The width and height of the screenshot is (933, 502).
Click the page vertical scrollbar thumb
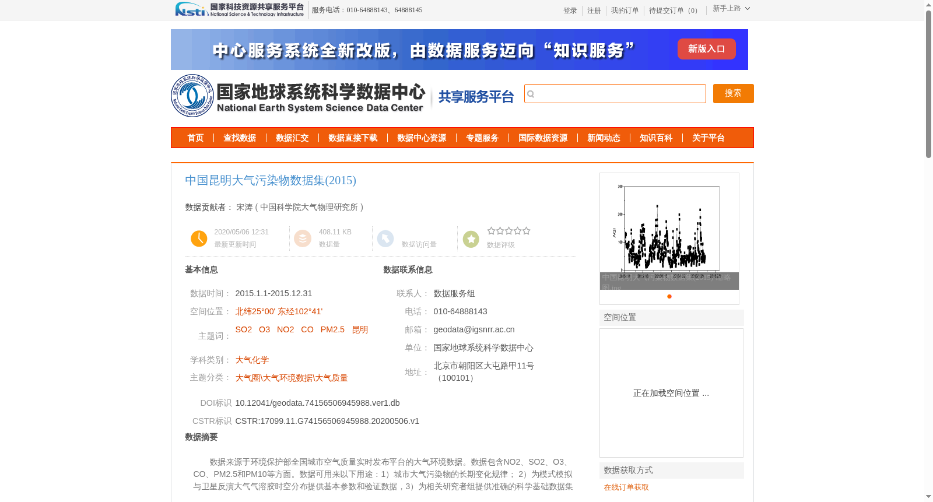coord(928,85)
